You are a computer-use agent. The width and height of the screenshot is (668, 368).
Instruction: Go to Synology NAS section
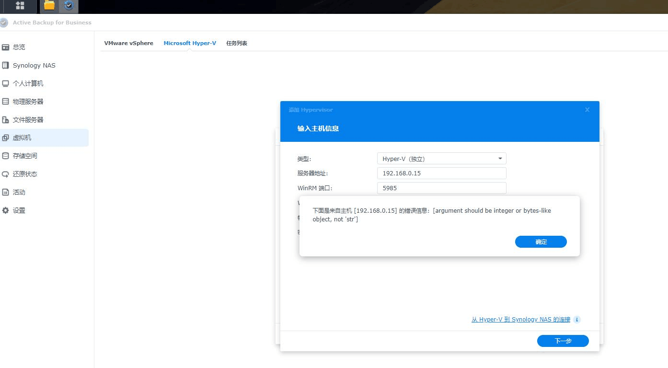click(44, 65)
